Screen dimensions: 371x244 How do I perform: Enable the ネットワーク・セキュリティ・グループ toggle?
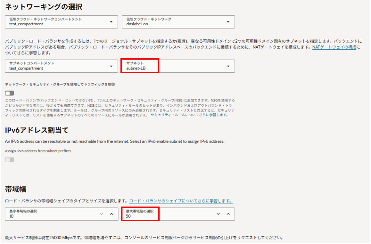[9, 93]
